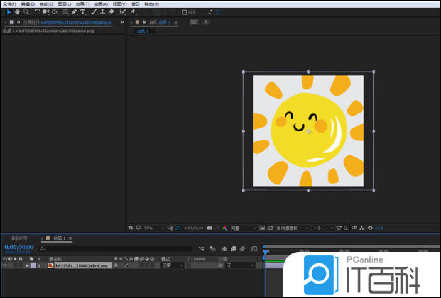Select the Hand tool in toolbar
441x298 pixels.
17,12
